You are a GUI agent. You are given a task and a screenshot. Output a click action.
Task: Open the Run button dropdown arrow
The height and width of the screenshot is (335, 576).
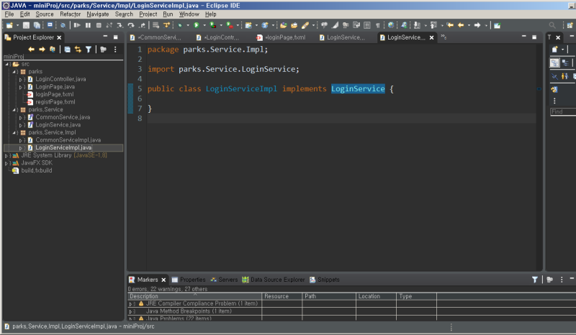[x=204, y=25]
